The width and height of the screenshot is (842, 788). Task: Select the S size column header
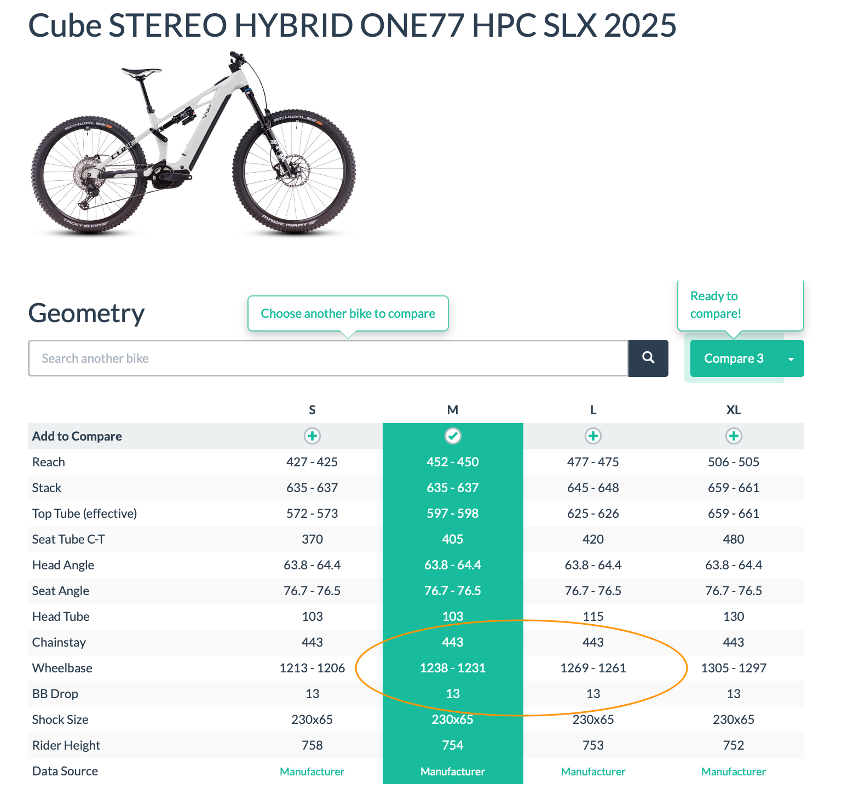[312, 410]
